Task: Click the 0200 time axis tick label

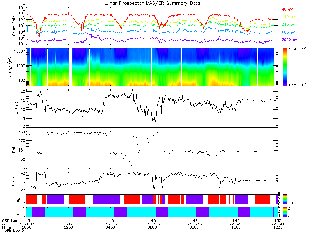Action: (x=68, y=227)
